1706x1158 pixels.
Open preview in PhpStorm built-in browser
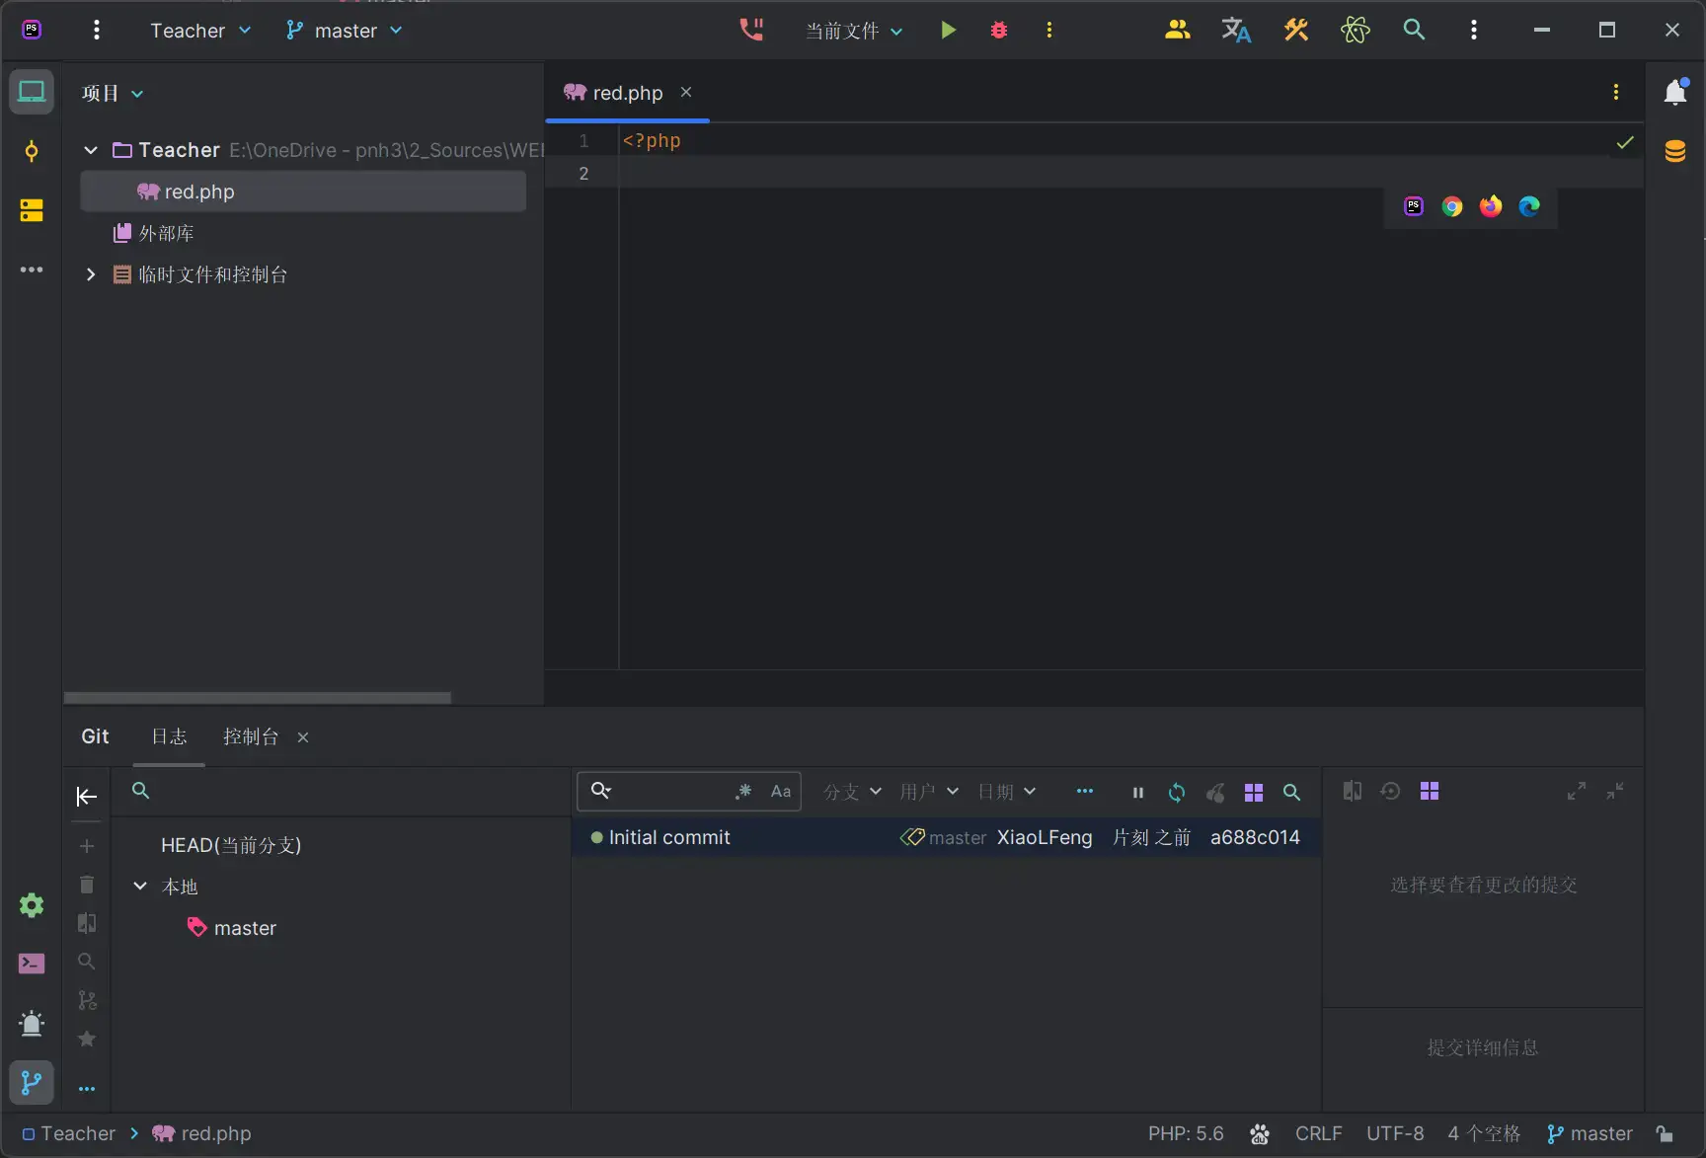point(1414,206)
